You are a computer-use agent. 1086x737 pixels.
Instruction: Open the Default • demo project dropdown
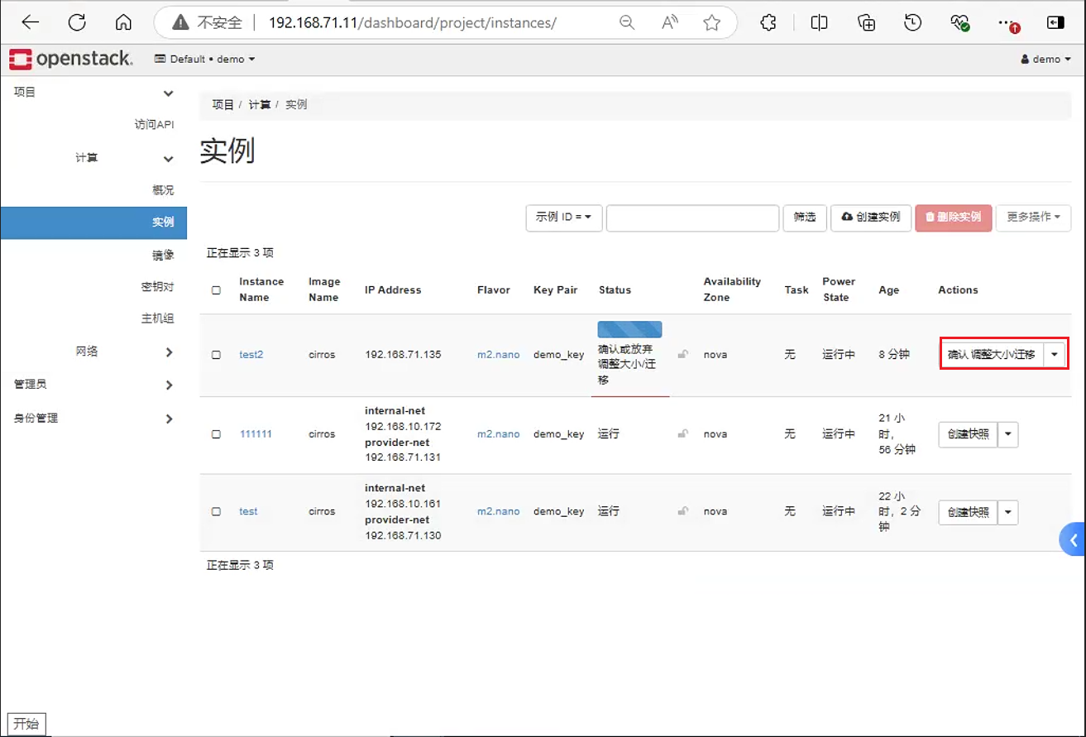pos(204,59)
